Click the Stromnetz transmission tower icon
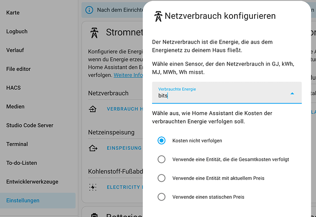316x217 pixels. point(94,33)
